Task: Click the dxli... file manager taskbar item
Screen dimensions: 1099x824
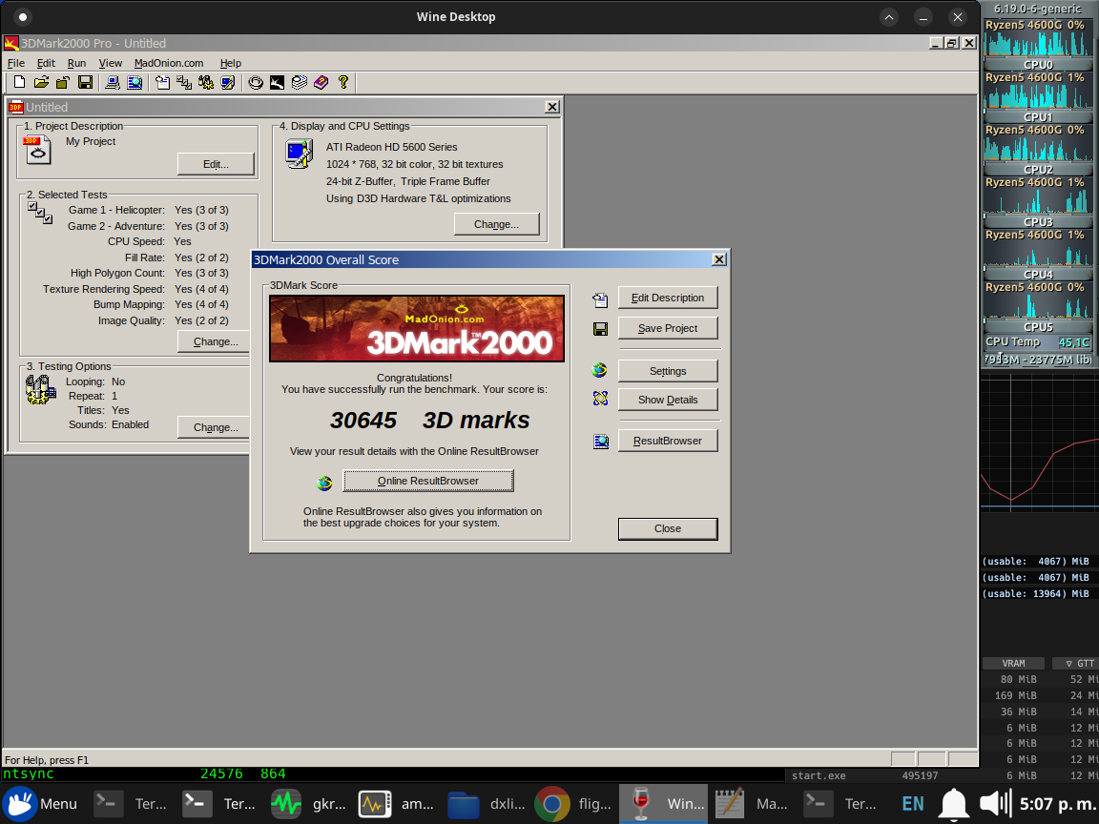Action: click(x=487, y=804)
